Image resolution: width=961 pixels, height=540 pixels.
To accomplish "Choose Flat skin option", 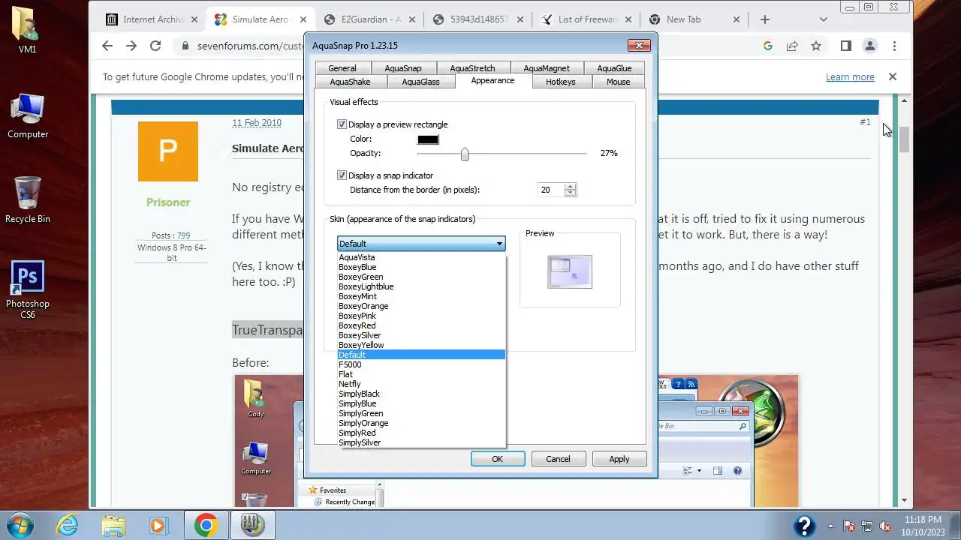I will click(x=421, y=374).
